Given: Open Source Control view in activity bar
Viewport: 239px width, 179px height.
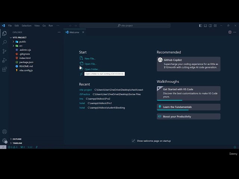Looking at the screenshot, I should tap(4, 51).
